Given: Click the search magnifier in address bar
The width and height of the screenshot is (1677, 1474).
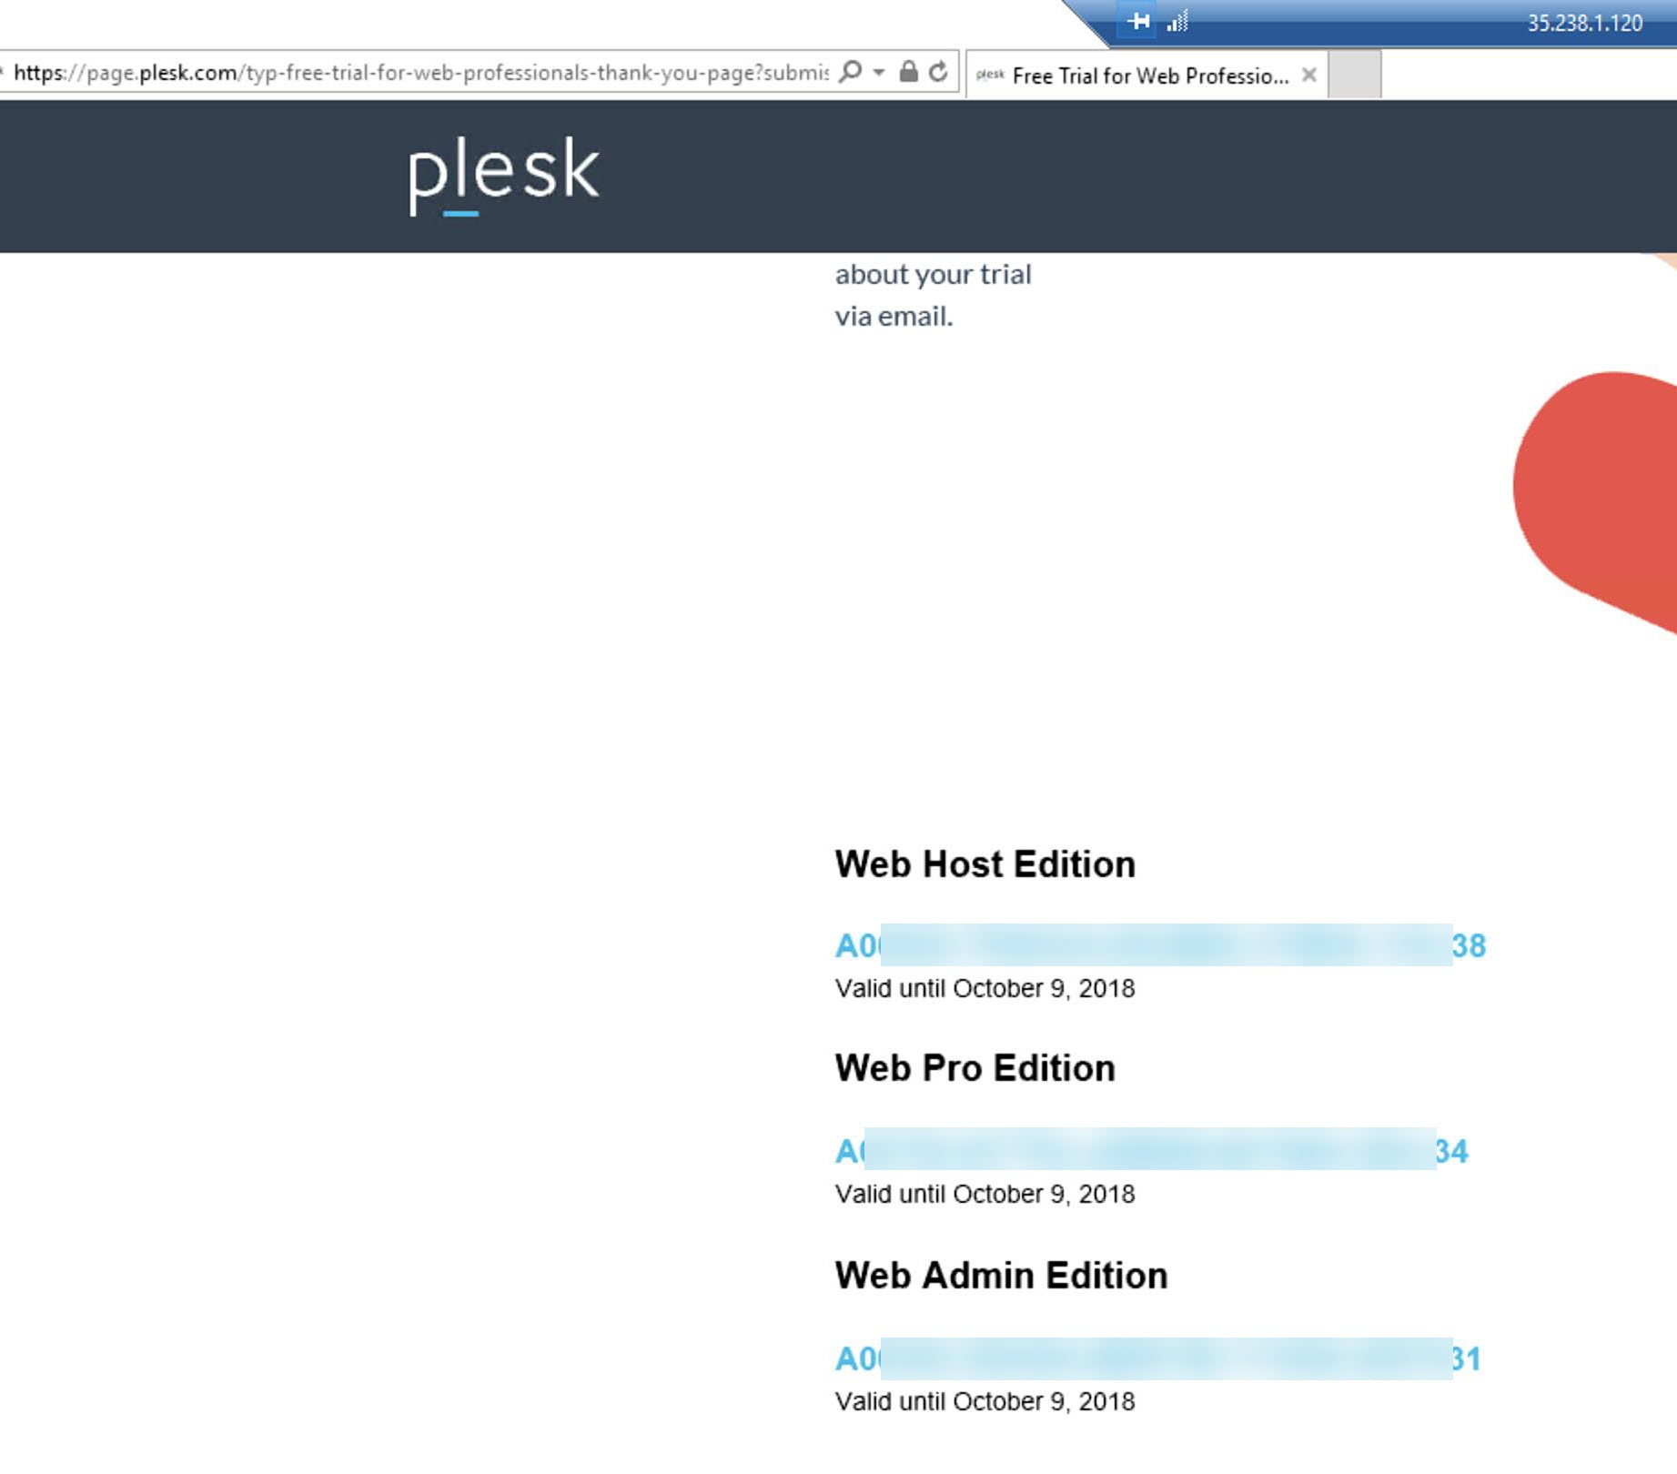Looking at the screenshot, I should pos(850,72).
